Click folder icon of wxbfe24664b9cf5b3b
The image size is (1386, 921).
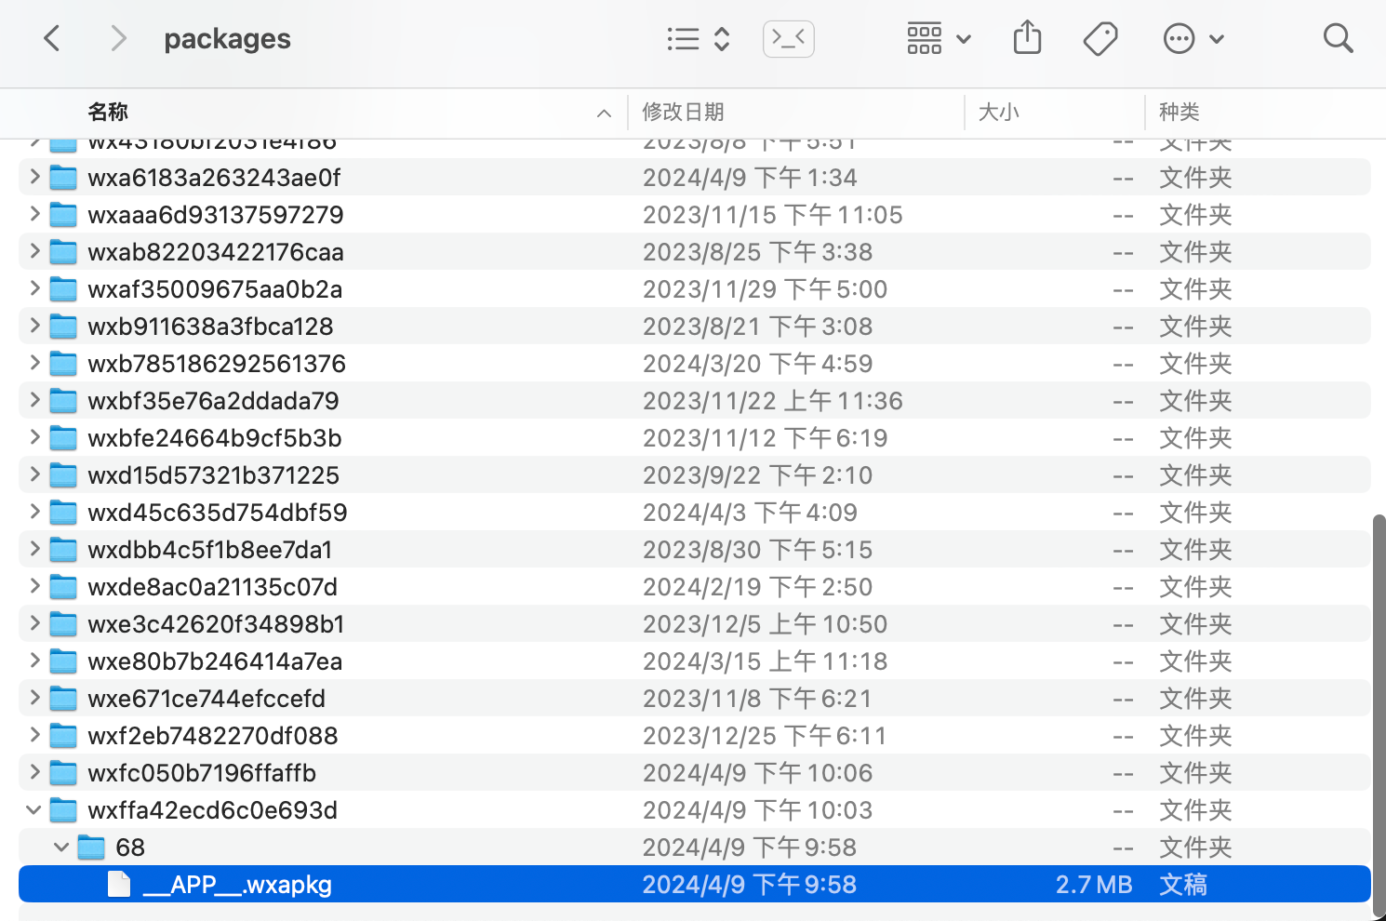click(63, 438)
